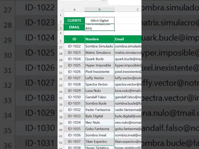Image resolution: width=199 pixels, height=149 pixels.
Task: Click email cell starting spectra.vector@
Action: 128,84
